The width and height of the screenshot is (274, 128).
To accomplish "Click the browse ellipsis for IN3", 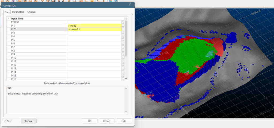I will [x=123, y=33].
